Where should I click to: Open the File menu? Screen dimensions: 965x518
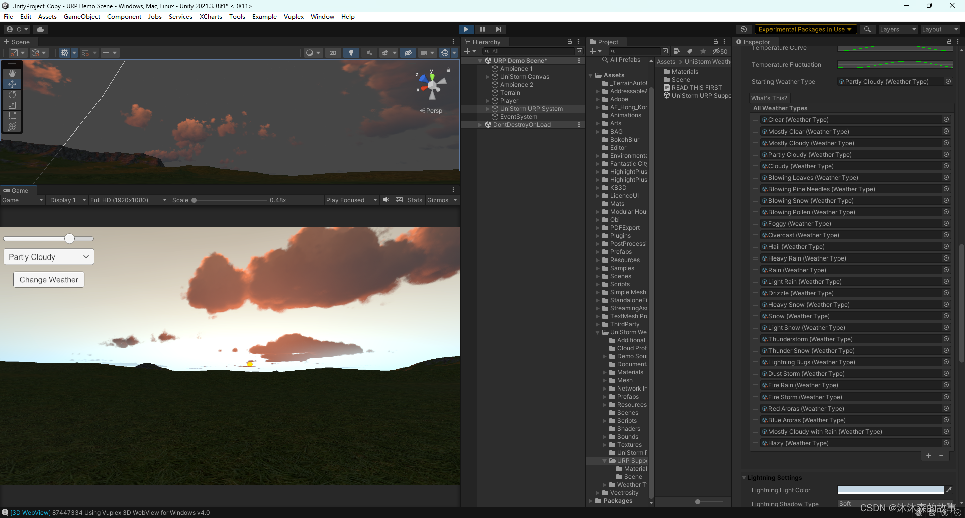pyautogui.click(x=8, y=17)
